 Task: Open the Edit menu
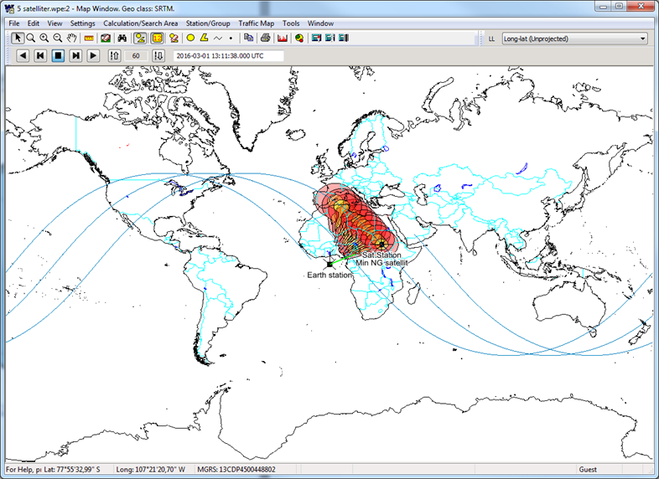pyautogui.click(x=34, y=23)
